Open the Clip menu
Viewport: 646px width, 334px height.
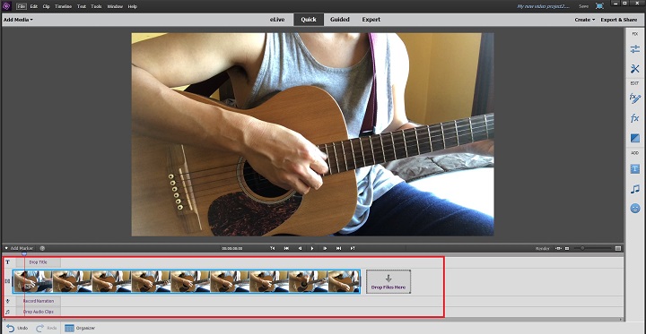click(x=46, y=6)
